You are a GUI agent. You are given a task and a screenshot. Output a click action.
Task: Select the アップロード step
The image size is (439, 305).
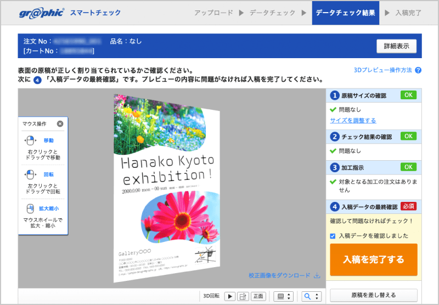(213, 13)
